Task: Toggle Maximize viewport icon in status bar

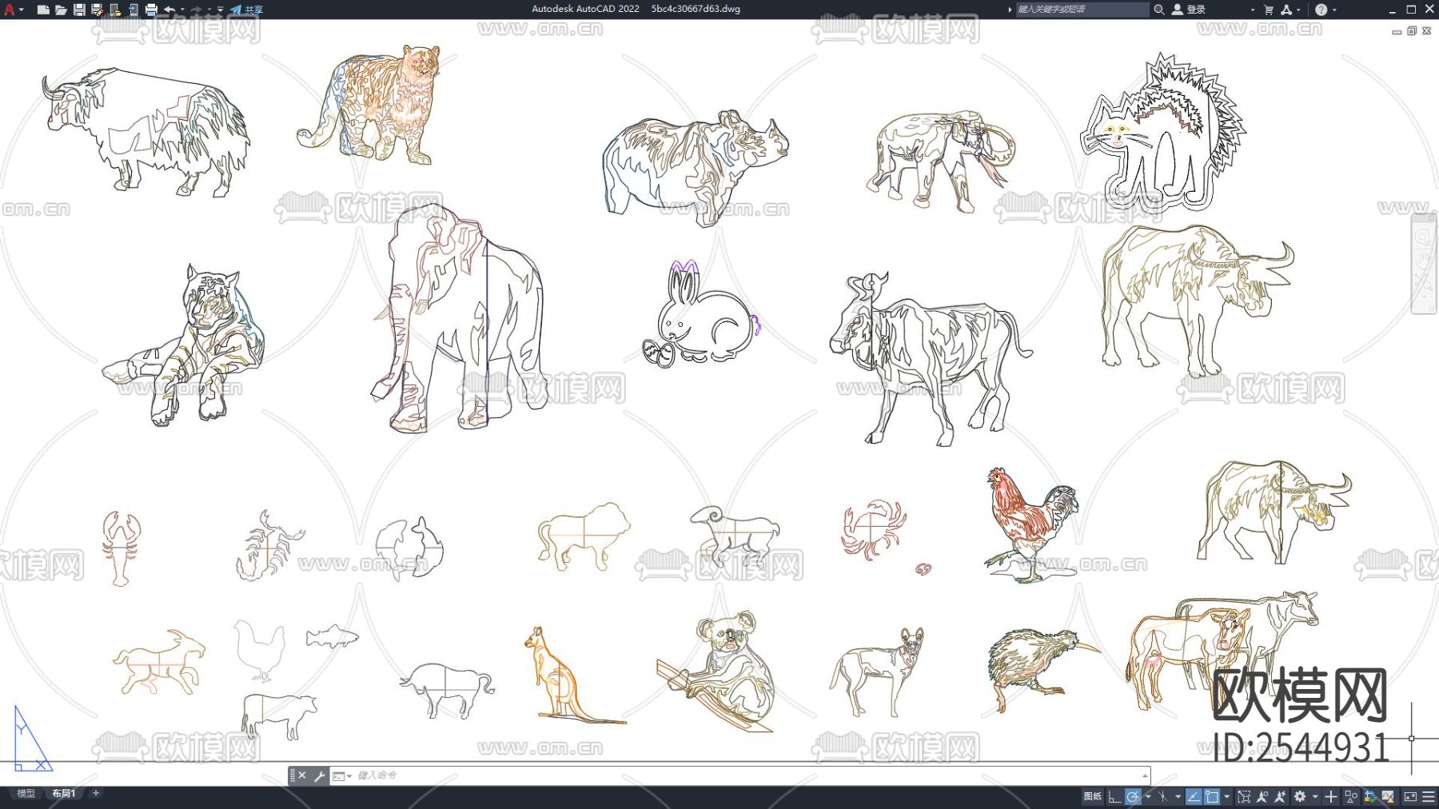Action: pos(1244,796)
